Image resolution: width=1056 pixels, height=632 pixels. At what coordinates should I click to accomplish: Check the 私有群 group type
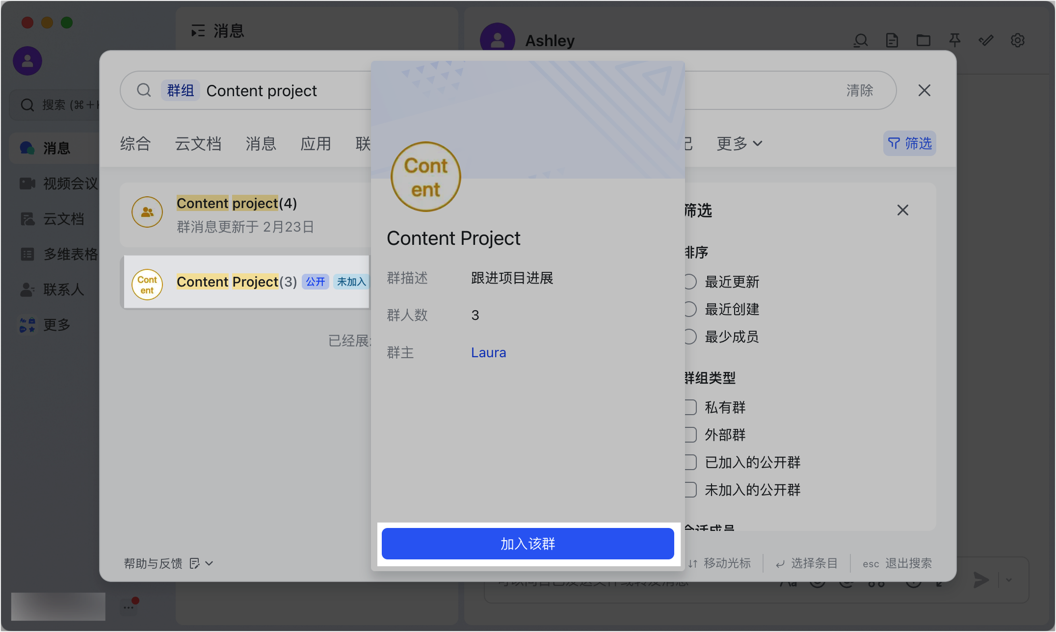(x=690, y=407)
